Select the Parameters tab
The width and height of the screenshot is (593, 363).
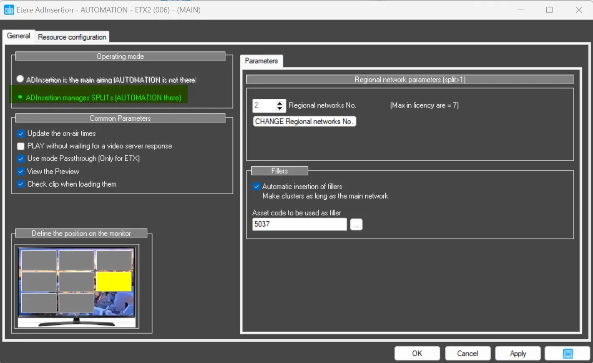261,61
